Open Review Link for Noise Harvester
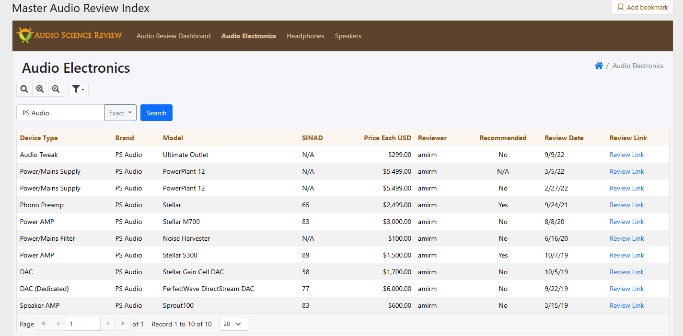Screen dimensions: 683x336 (x=626, y=238)
